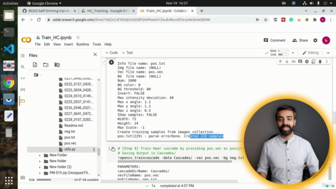Expand PM-519.zip unzipped folder

[x=40, y=173]
